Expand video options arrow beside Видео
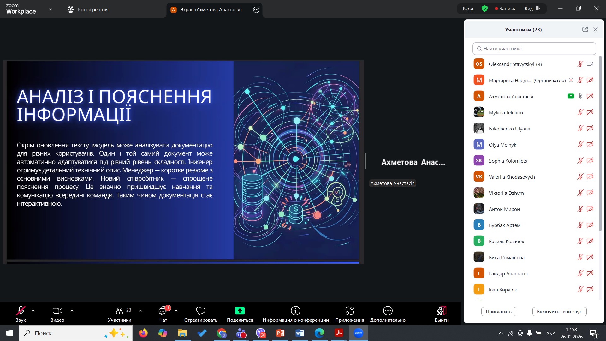 pyautogui.click(x=72, y=311)
